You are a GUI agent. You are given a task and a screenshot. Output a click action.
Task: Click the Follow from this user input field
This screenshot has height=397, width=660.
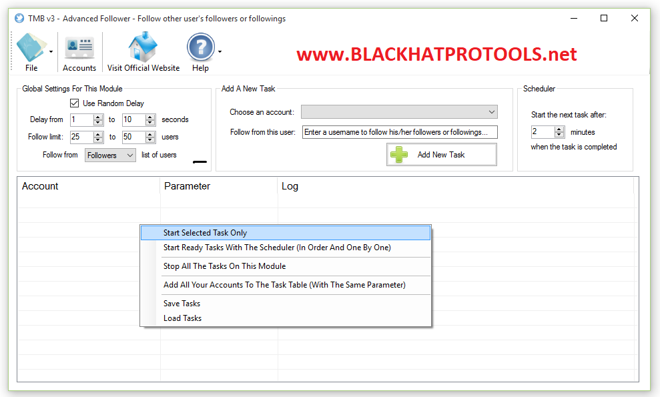399,132
